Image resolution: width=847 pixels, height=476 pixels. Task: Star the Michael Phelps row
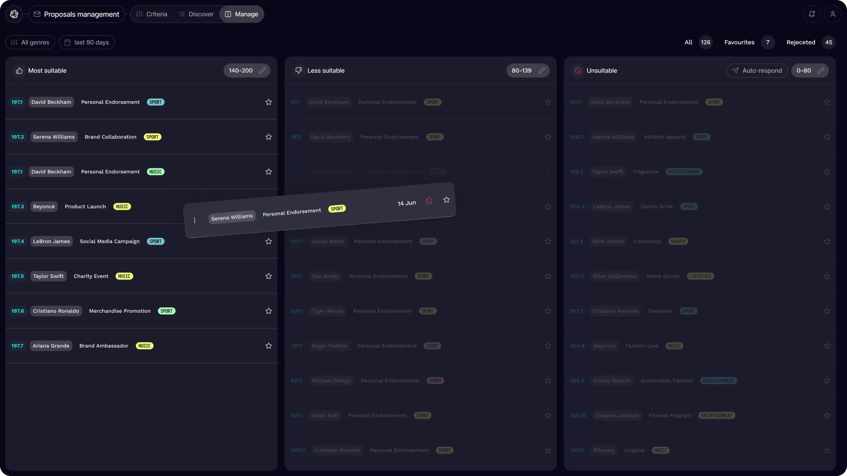[x=548, y=380]
